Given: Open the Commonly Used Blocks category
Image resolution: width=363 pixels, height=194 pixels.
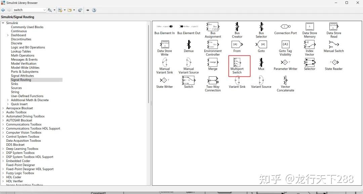Looking at the screenshot, I should coord(27,27).
